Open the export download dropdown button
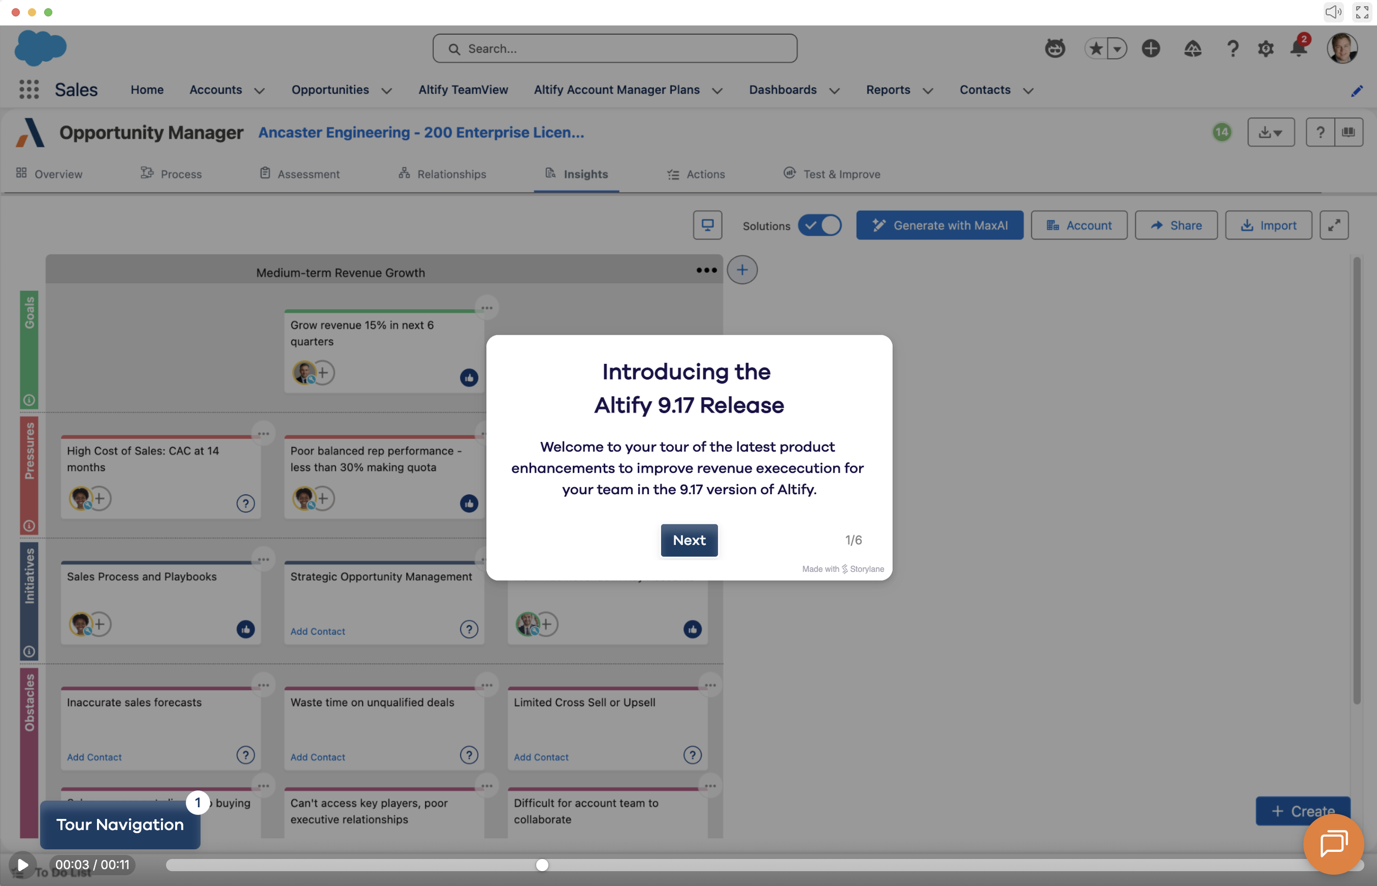The height and width of the screenshot is (886, 1377). pos(1271,132)
